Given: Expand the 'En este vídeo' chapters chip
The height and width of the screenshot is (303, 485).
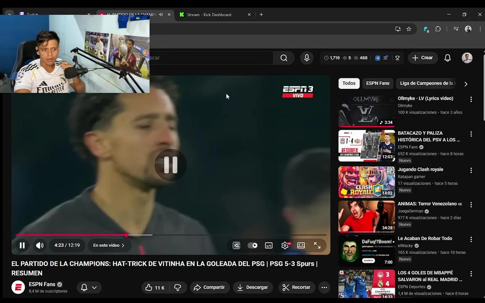Looking at the screenshot, I should click(x=109, y=245).
